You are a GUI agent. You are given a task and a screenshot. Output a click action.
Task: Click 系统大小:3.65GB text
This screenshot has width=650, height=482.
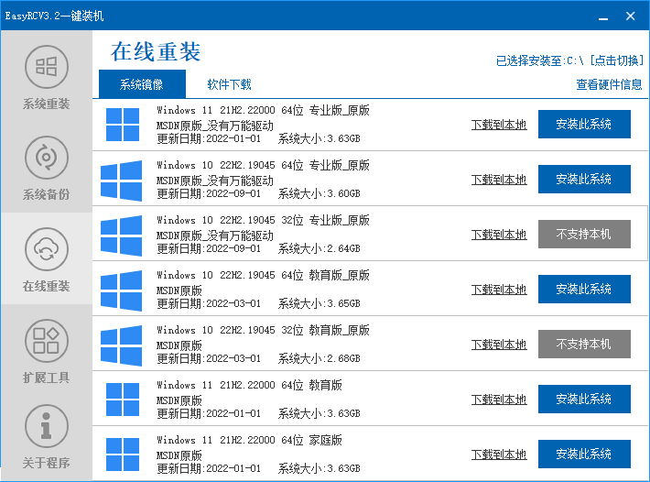[x=319, y=303]
